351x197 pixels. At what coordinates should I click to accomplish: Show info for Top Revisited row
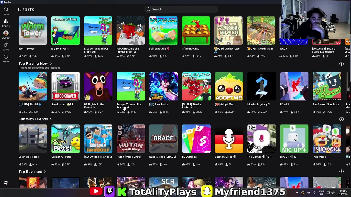click(x=341, y=172)
